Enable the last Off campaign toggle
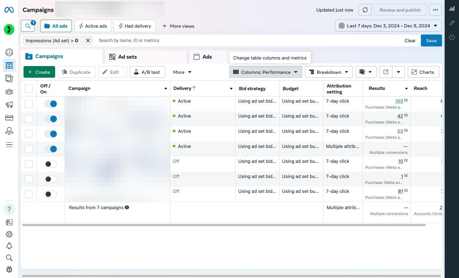The height and width of the screenshot is (278, 459). pyautogui.click(x=51, y=194)
